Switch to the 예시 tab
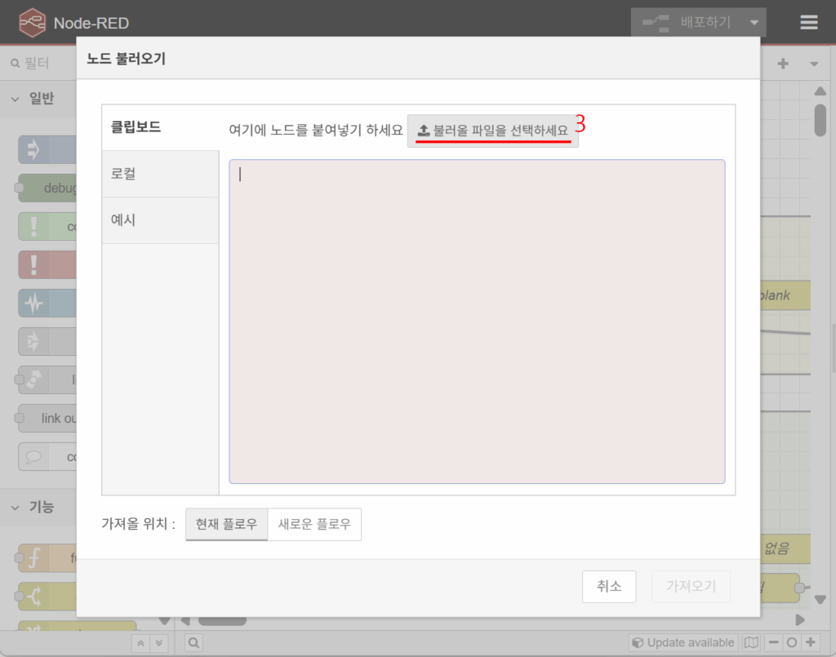 [x=160, y=220]
